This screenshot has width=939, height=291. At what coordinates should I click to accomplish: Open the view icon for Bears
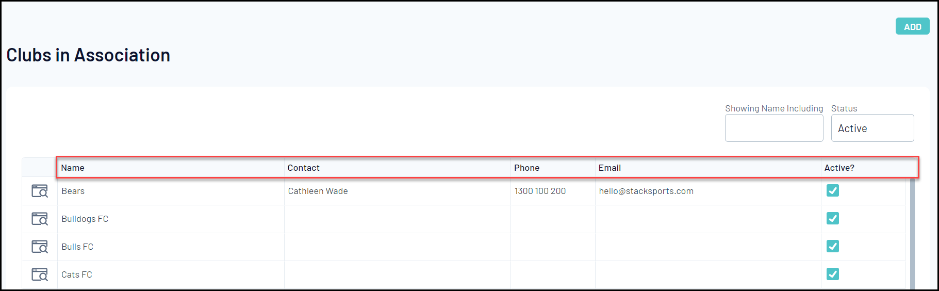click(x=40, y=191)
